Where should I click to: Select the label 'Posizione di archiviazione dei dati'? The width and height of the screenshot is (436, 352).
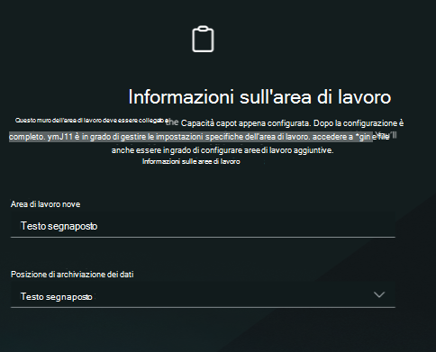(x=72, y=275)
